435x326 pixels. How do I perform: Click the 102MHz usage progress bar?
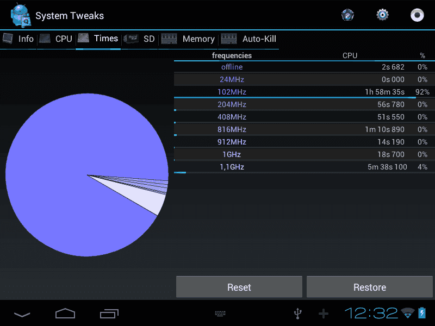tap(295, 98)
